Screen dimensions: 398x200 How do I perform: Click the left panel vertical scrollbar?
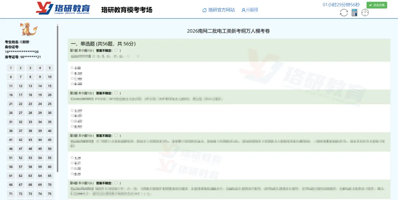(57, 98)
